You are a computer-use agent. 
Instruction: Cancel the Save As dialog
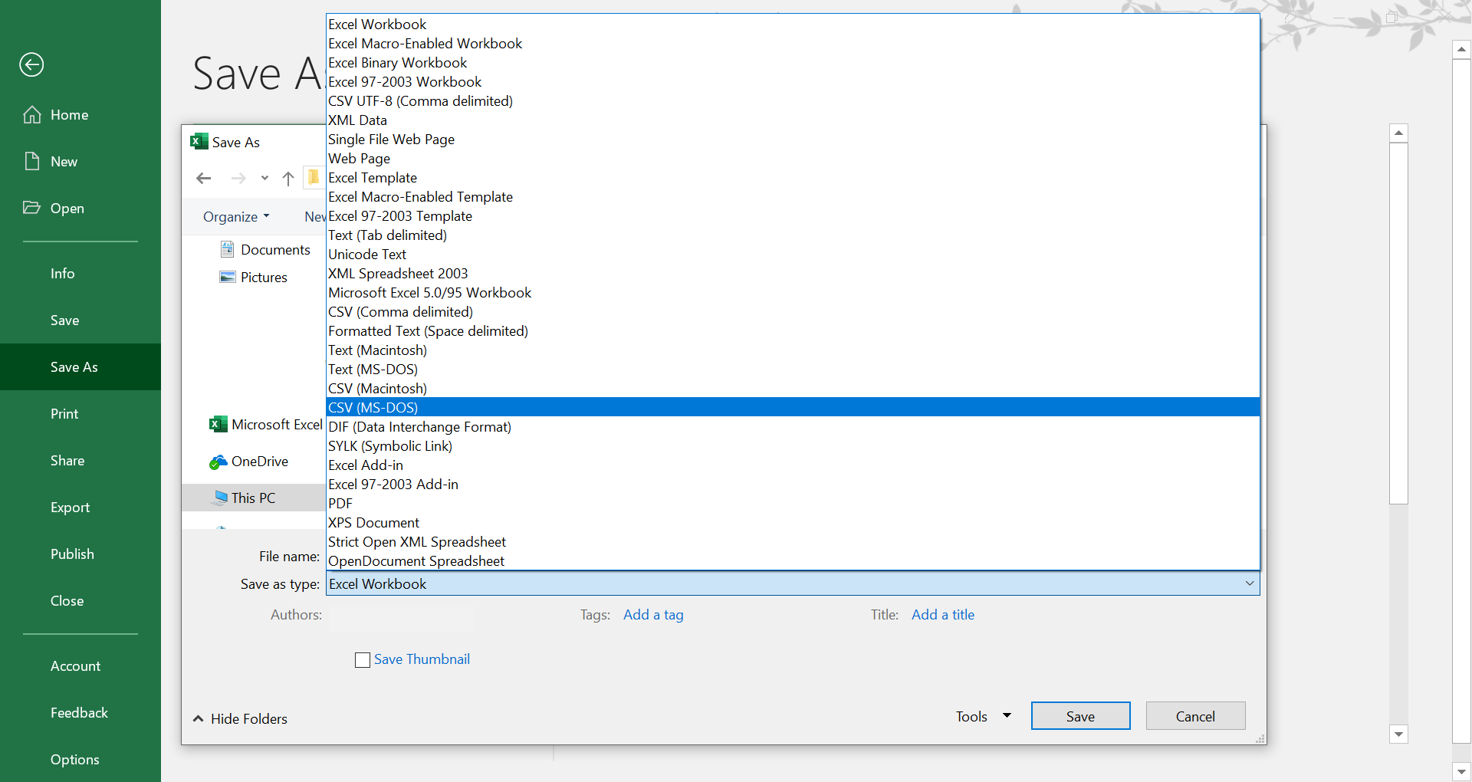click(x=1195, y=716)
